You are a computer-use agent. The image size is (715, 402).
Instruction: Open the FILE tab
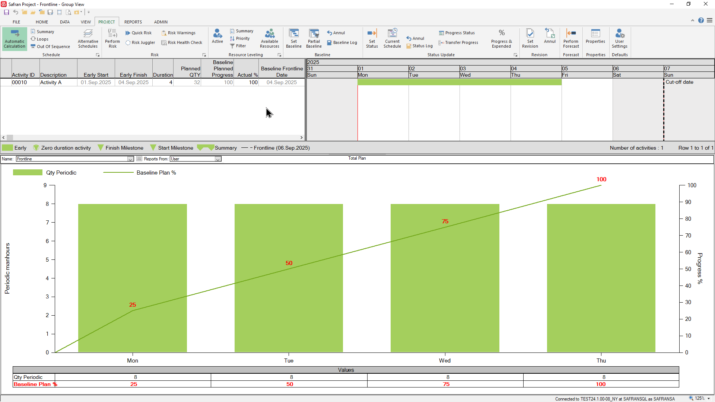click(16, 22)
